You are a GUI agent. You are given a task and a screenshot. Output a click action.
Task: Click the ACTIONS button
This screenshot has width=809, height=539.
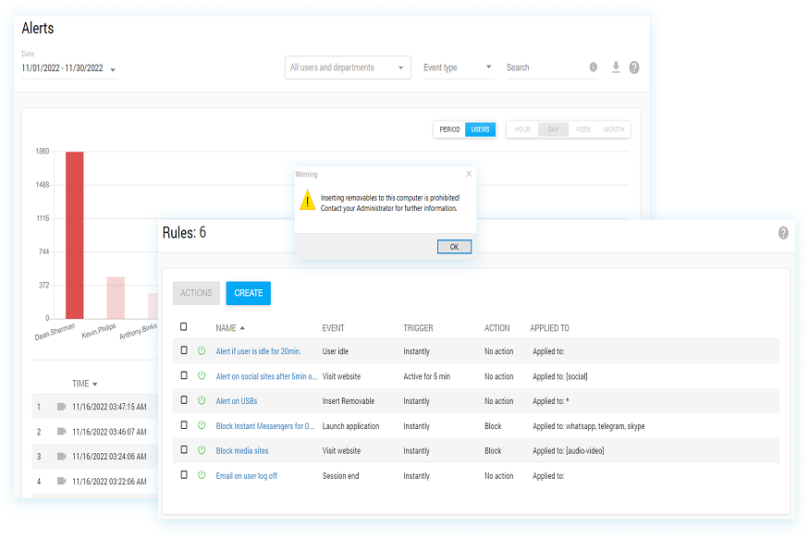coord(196,293)
